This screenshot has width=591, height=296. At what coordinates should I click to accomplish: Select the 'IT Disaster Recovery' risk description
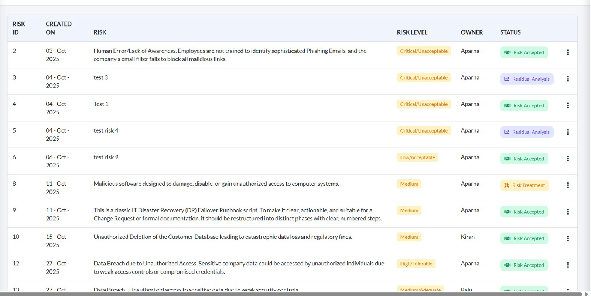coord(238,214)
